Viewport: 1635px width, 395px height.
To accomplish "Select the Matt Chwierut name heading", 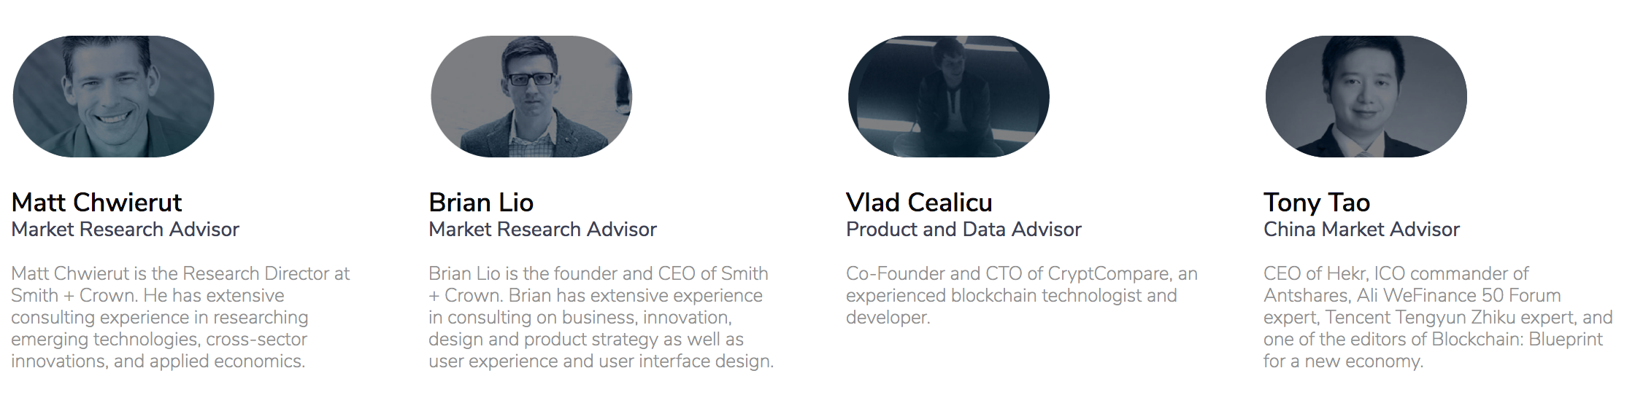I will (x=96, y=203).
